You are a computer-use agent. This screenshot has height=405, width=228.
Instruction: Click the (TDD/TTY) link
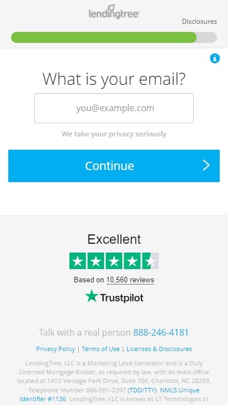(x=142, y=390)
